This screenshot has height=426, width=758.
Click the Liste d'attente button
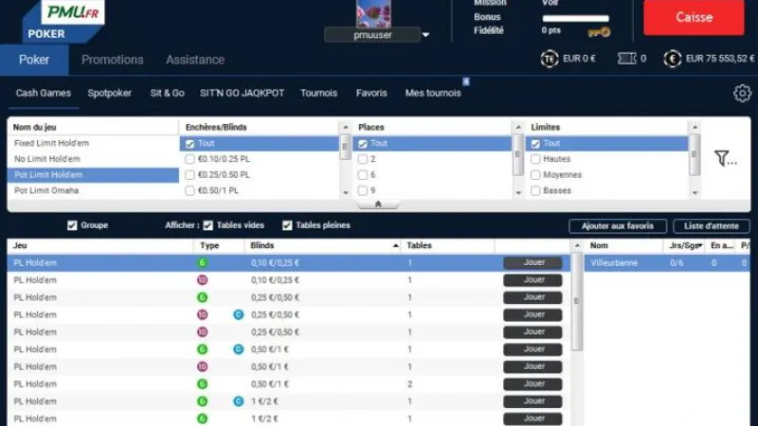pos(712,226)
